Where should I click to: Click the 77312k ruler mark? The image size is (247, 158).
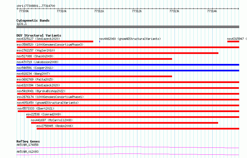point(137,11)
